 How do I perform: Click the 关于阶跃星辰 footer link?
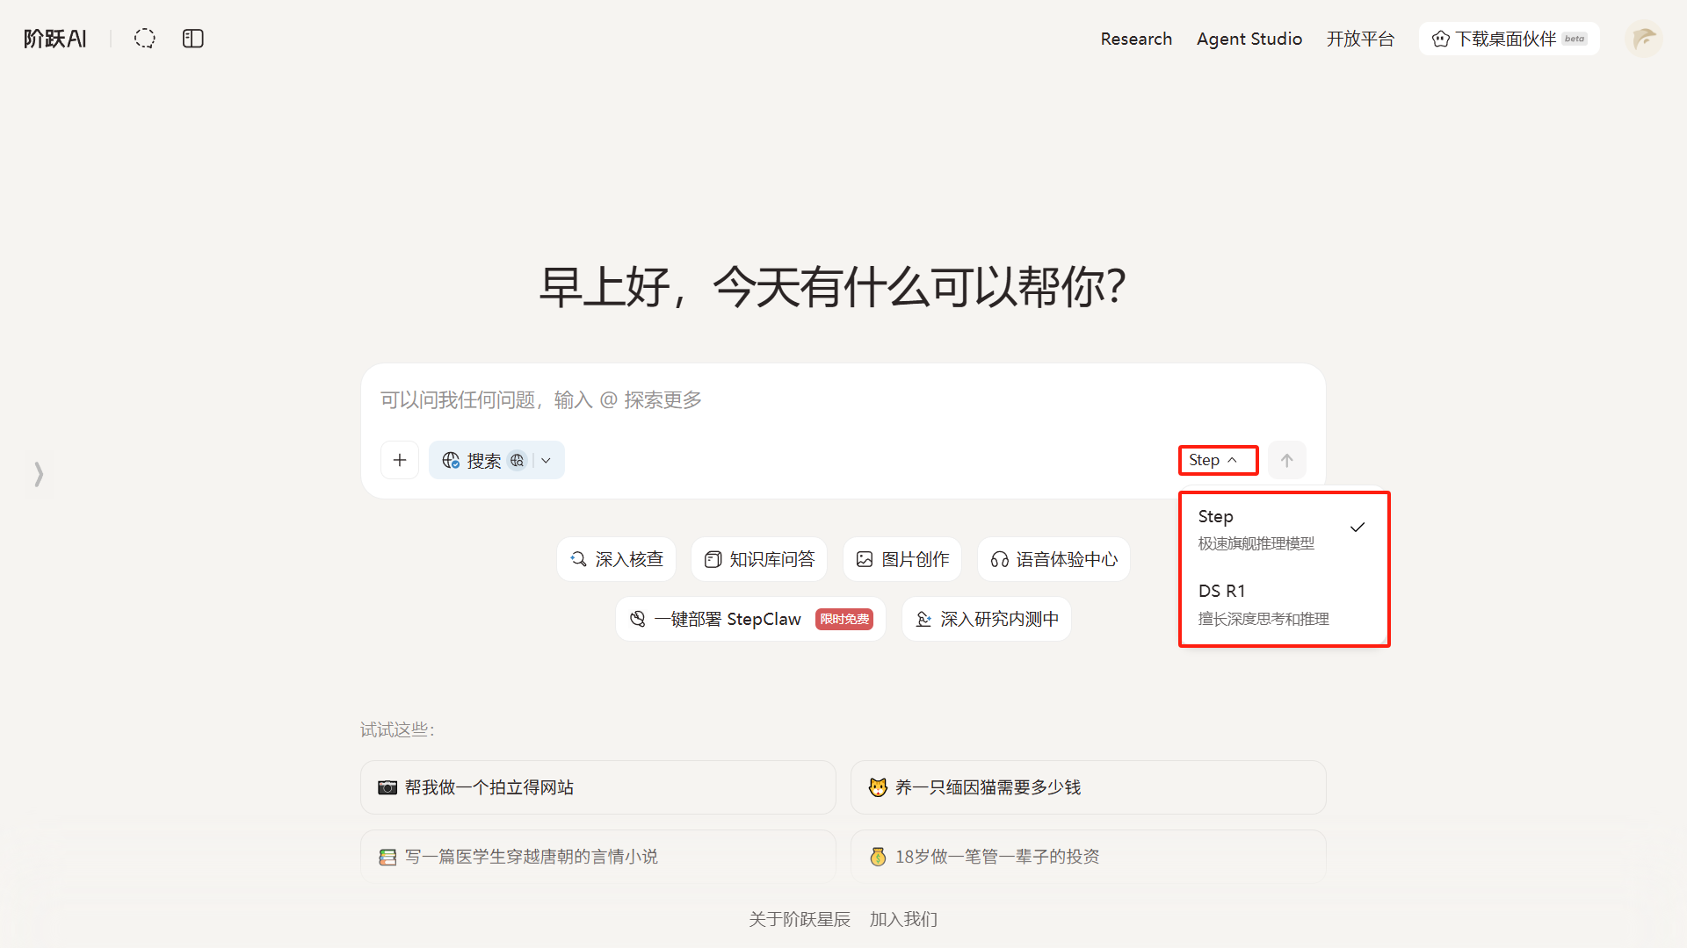tap(799, 919)
